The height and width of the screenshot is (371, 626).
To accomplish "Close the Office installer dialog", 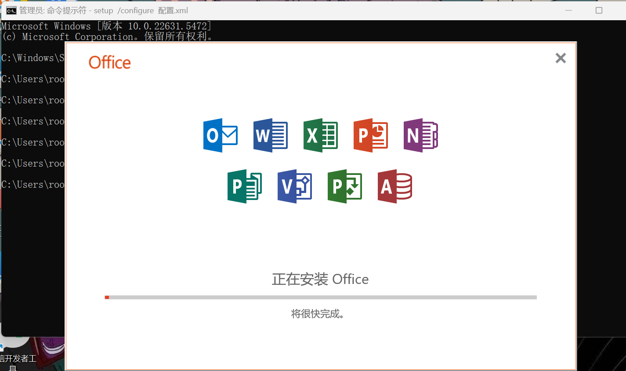I will [561, 58].
